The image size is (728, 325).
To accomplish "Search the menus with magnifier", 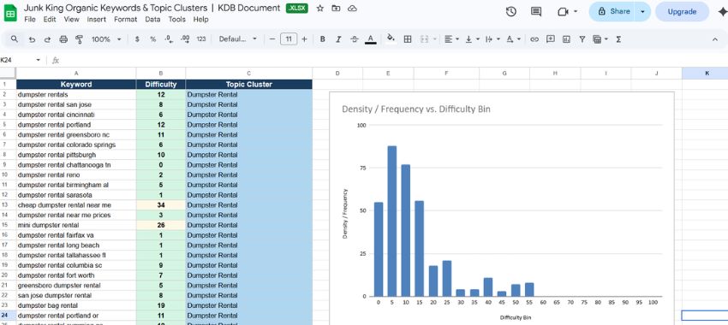I will (15, 39).
